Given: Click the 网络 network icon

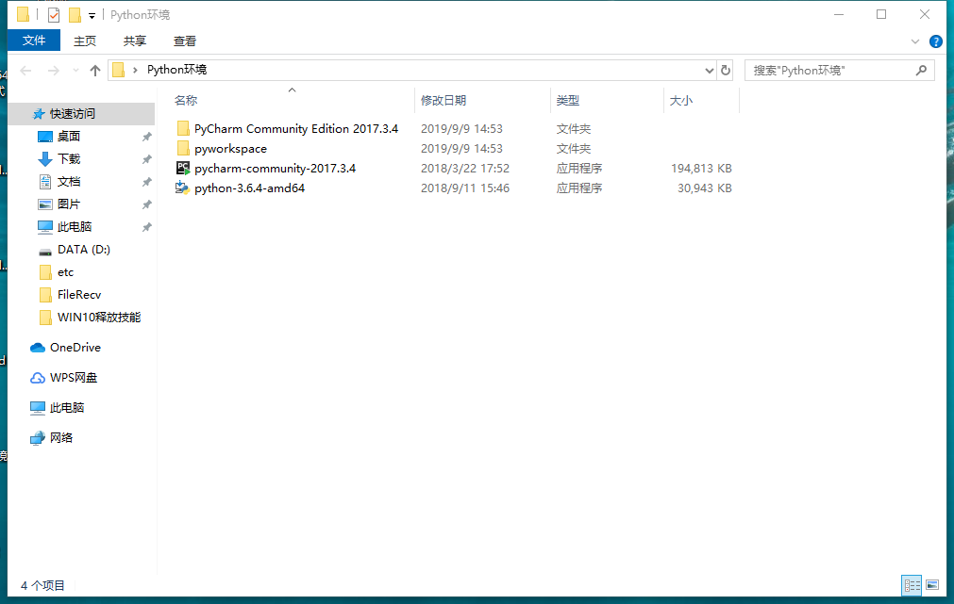Looking at the screenshot, I should point(38,437).
